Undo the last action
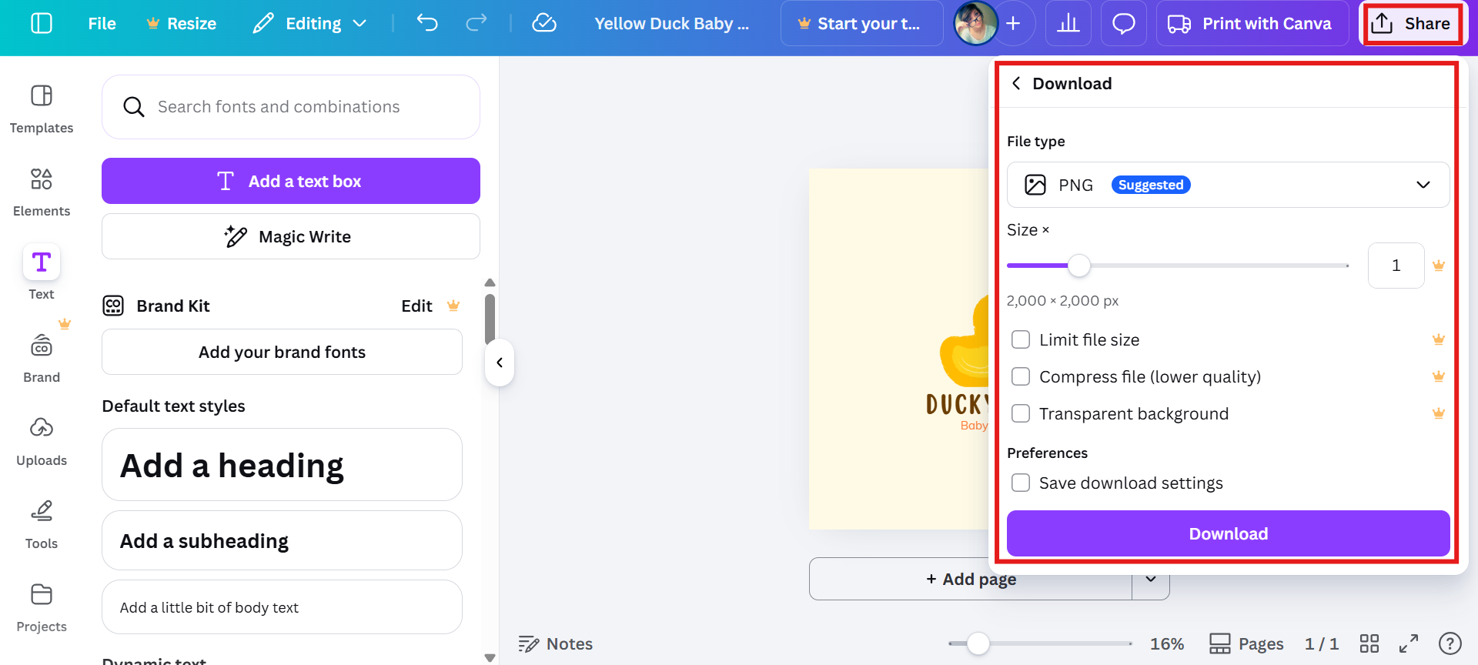The width and height of the screenshot is (1478, 665). (x=427, y=23)
